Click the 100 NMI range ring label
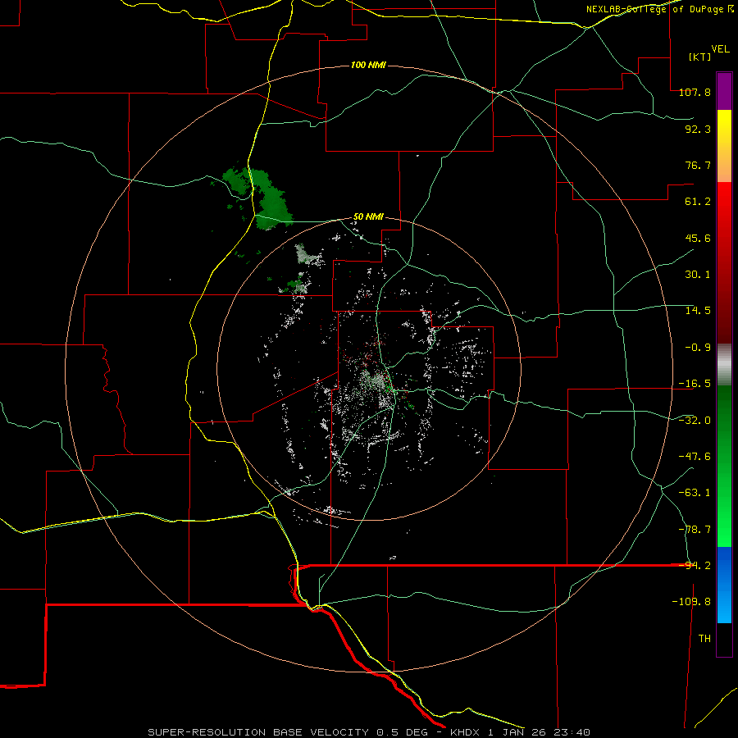The width and height of the screenshot is (738, 738). click(x=368, y=65)
